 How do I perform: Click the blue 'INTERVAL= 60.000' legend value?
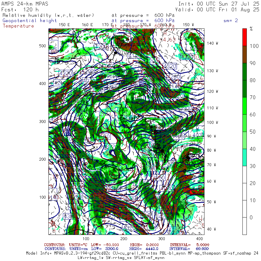189,249
